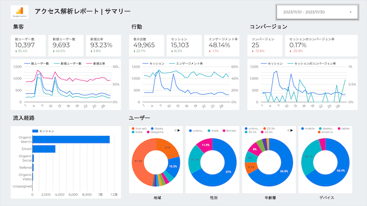
Task: Click the 総ユーザー数 scorecard showing 10,397
Action: pos(29,45)
